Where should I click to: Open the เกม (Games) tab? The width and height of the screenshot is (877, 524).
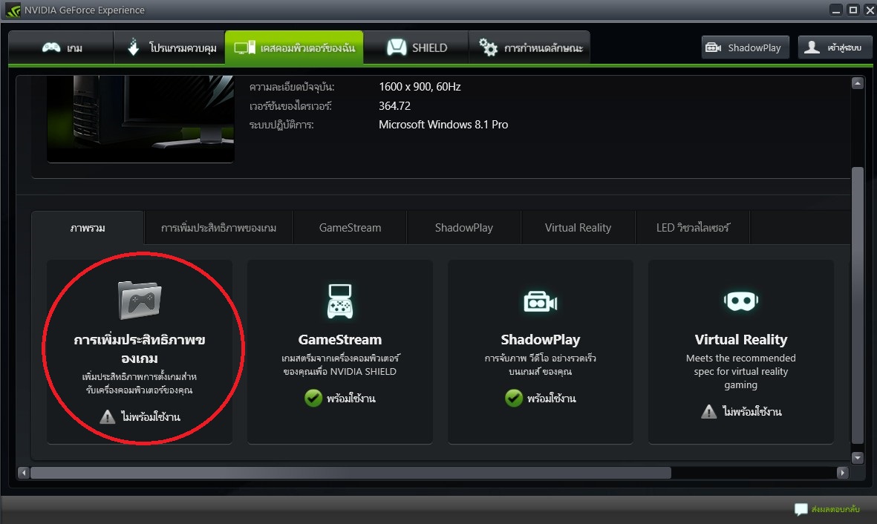(x=61, y=48)
